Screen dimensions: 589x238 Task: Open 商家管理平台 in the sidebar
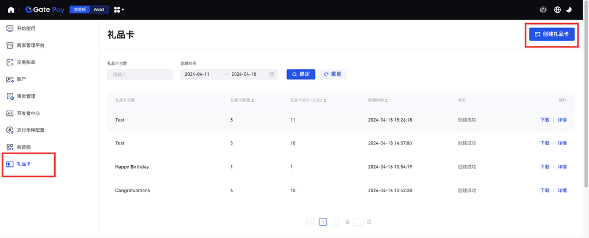point(30,45)
